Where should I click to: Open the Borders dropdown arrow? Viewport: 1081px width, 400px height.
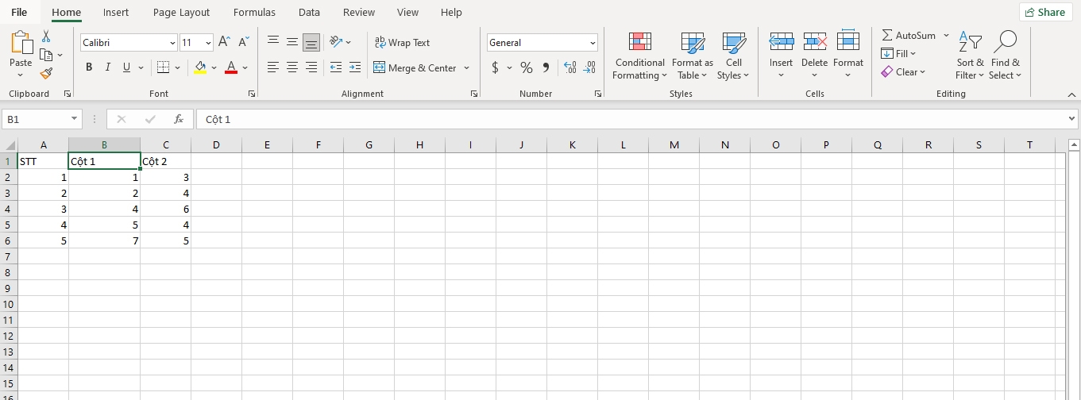[176, 67]
